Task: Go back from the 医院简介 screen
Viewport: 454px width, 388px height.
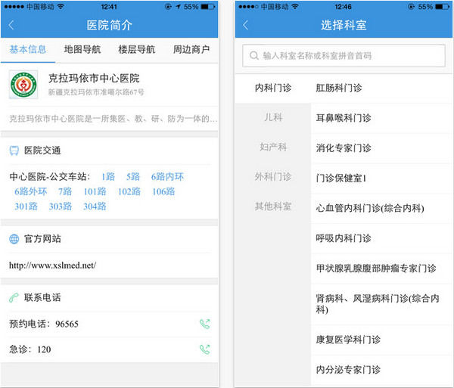Action: tap(11, 25)
